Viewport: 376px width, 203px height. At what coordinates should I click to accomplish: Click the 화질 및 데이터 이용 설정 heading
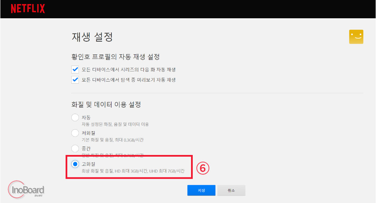[106, 105]
